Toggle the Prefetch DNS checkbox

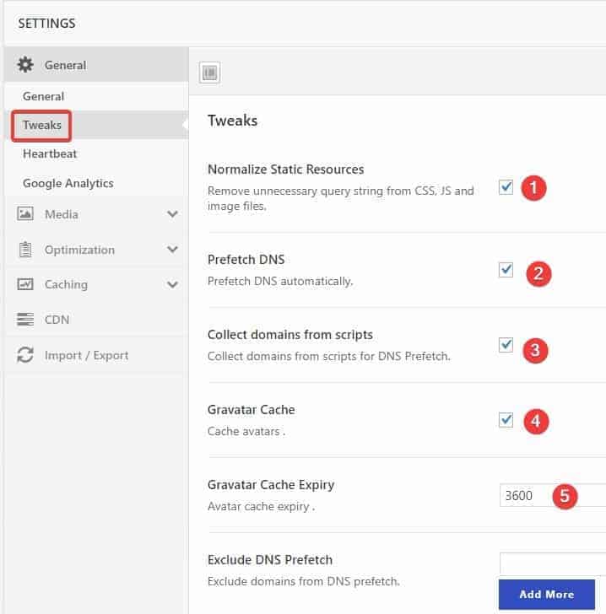(506, 269)
